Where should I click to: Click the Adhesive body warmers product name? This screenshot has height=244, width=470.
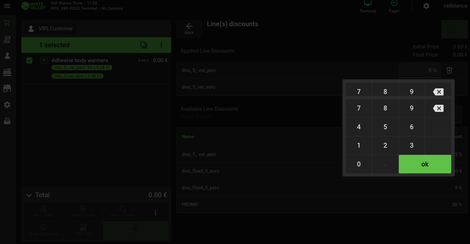click(x=80, y=60)
